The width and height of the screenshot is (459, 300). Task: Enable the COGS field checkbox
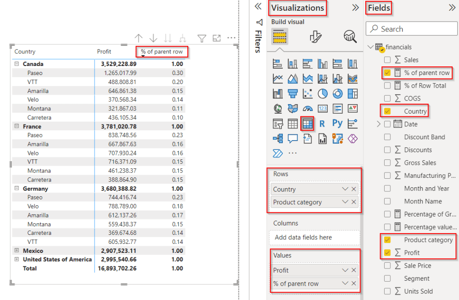(387, 98)
